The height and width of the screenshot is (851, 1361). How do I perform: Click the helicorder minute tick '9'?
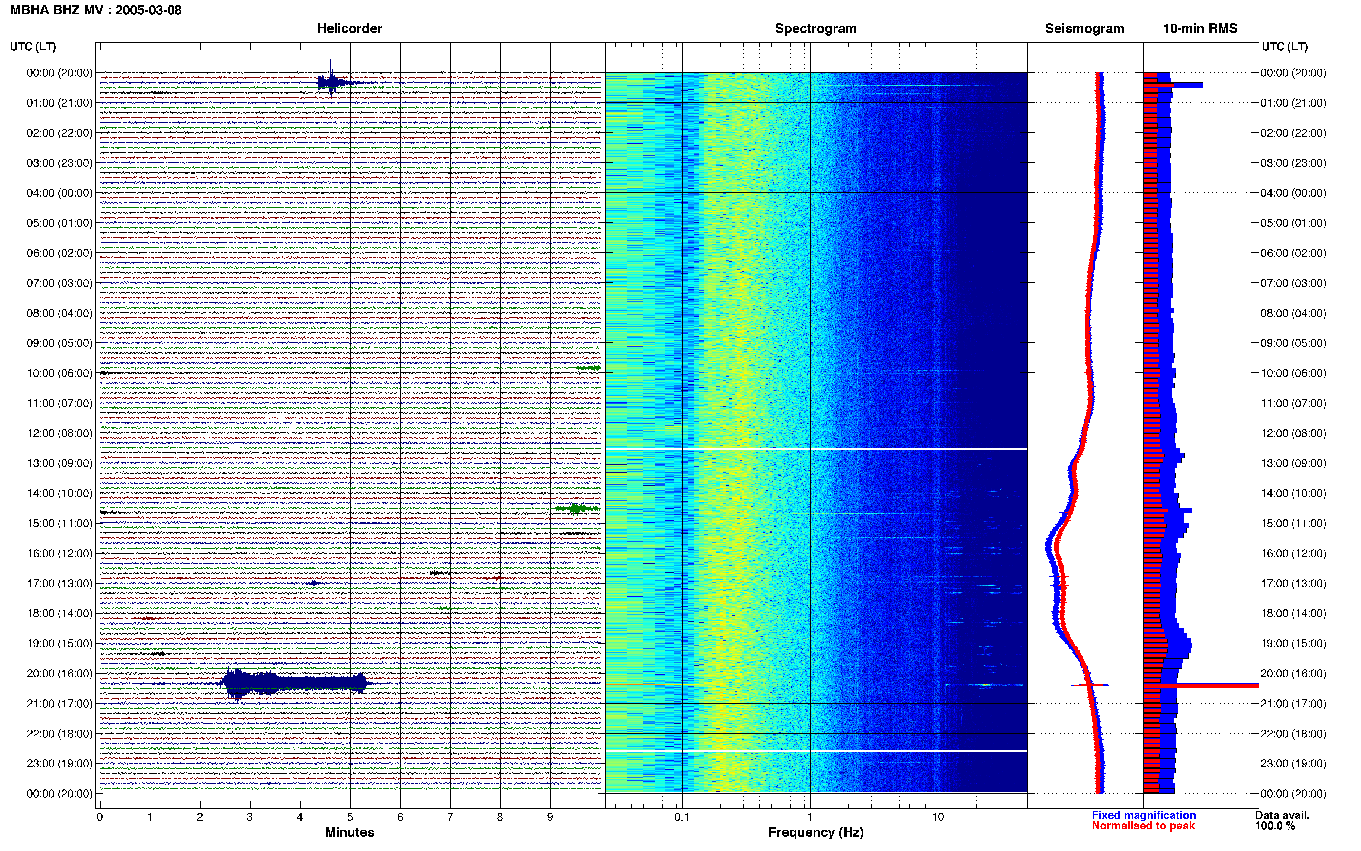click(x=550, y=817)
